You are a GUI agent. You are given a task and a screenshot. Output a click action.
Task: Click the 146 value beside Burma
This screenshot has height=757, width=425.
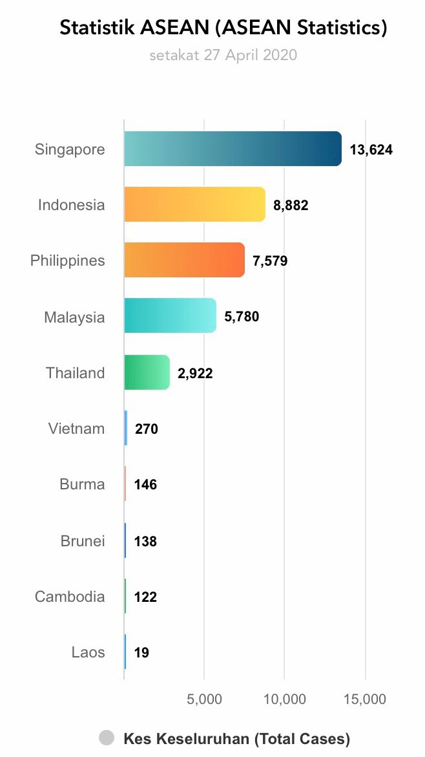click(x=146, y=485)
